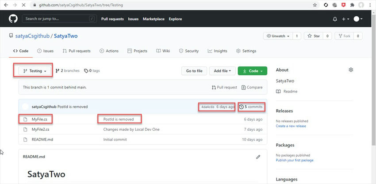This screenshot has height=184, width=376.
Task: Open the 5 commits history link
Action: (x=251, y=107)
